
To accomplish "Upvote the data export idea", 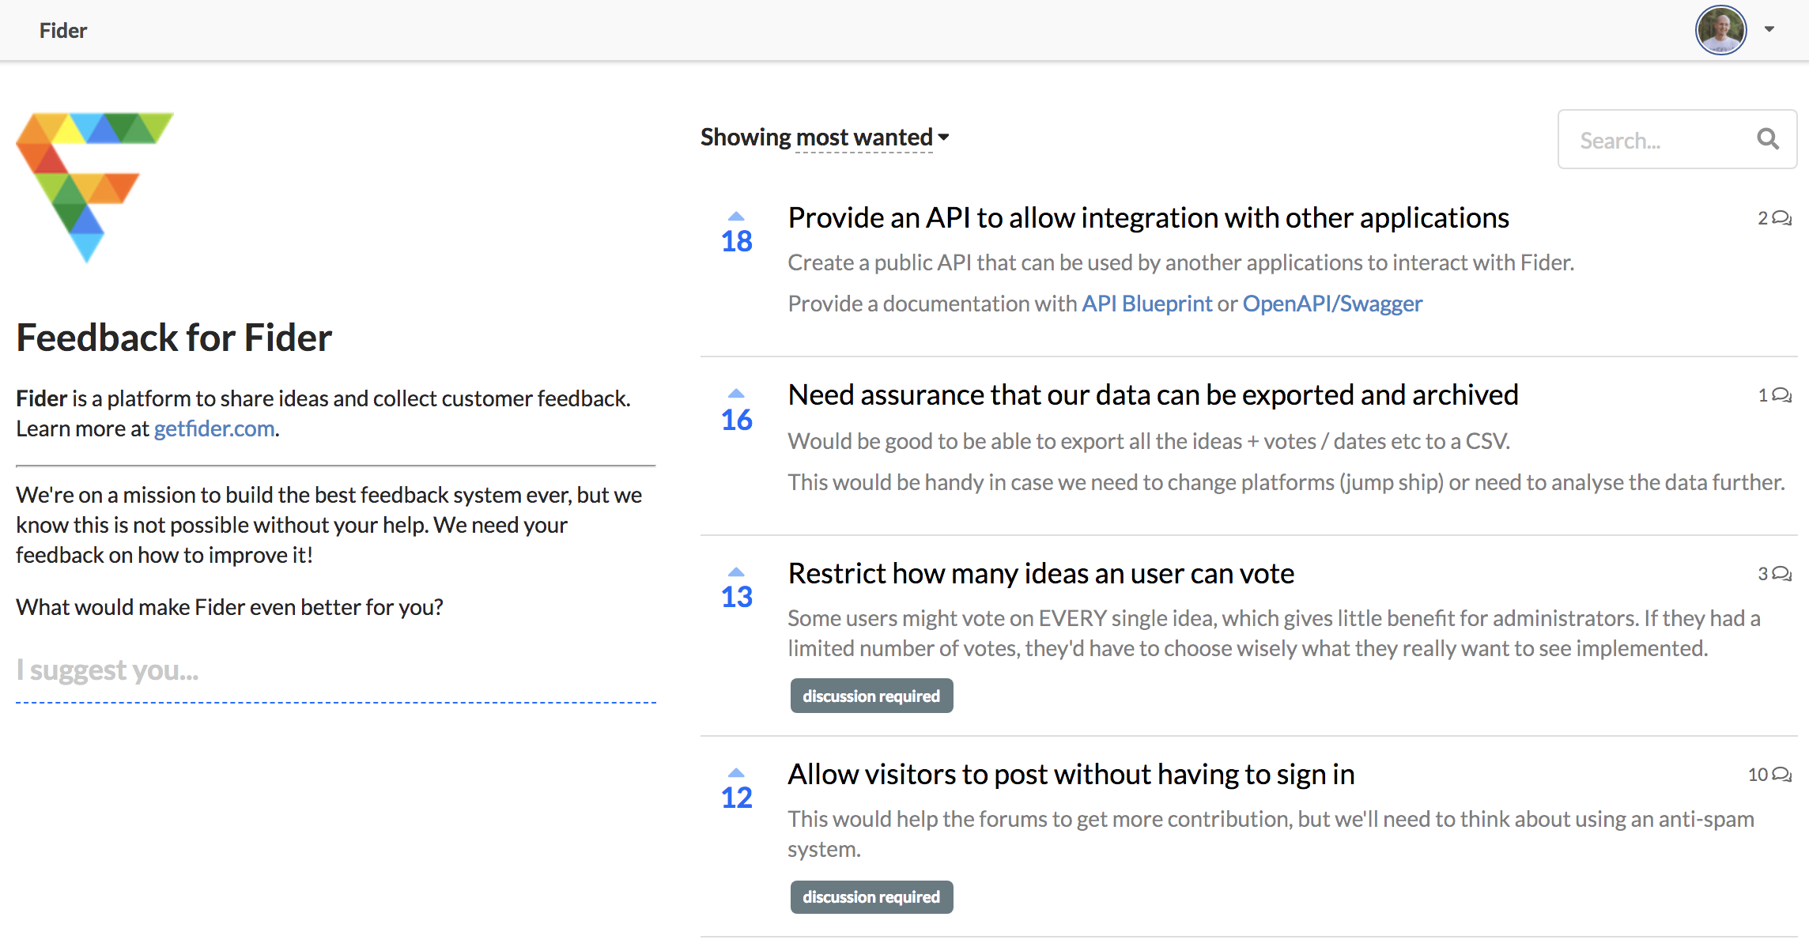I will click(736, 394).
